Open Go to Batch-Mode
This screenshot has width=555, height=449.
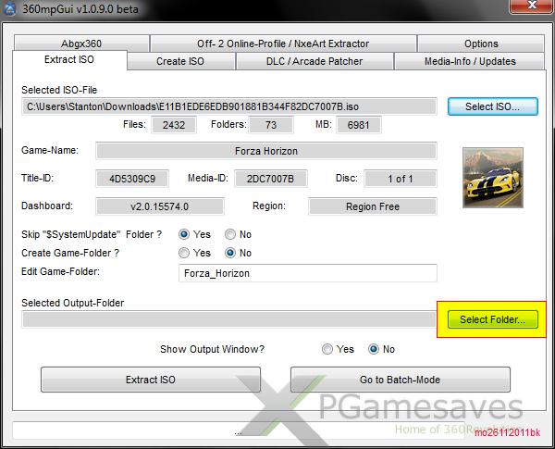pos(400,380)
